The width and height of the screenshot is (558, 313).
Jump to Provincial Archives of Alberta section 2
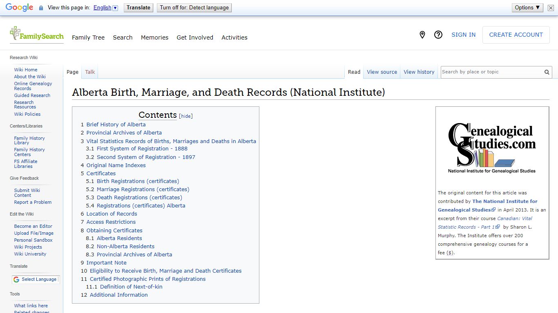124,133
